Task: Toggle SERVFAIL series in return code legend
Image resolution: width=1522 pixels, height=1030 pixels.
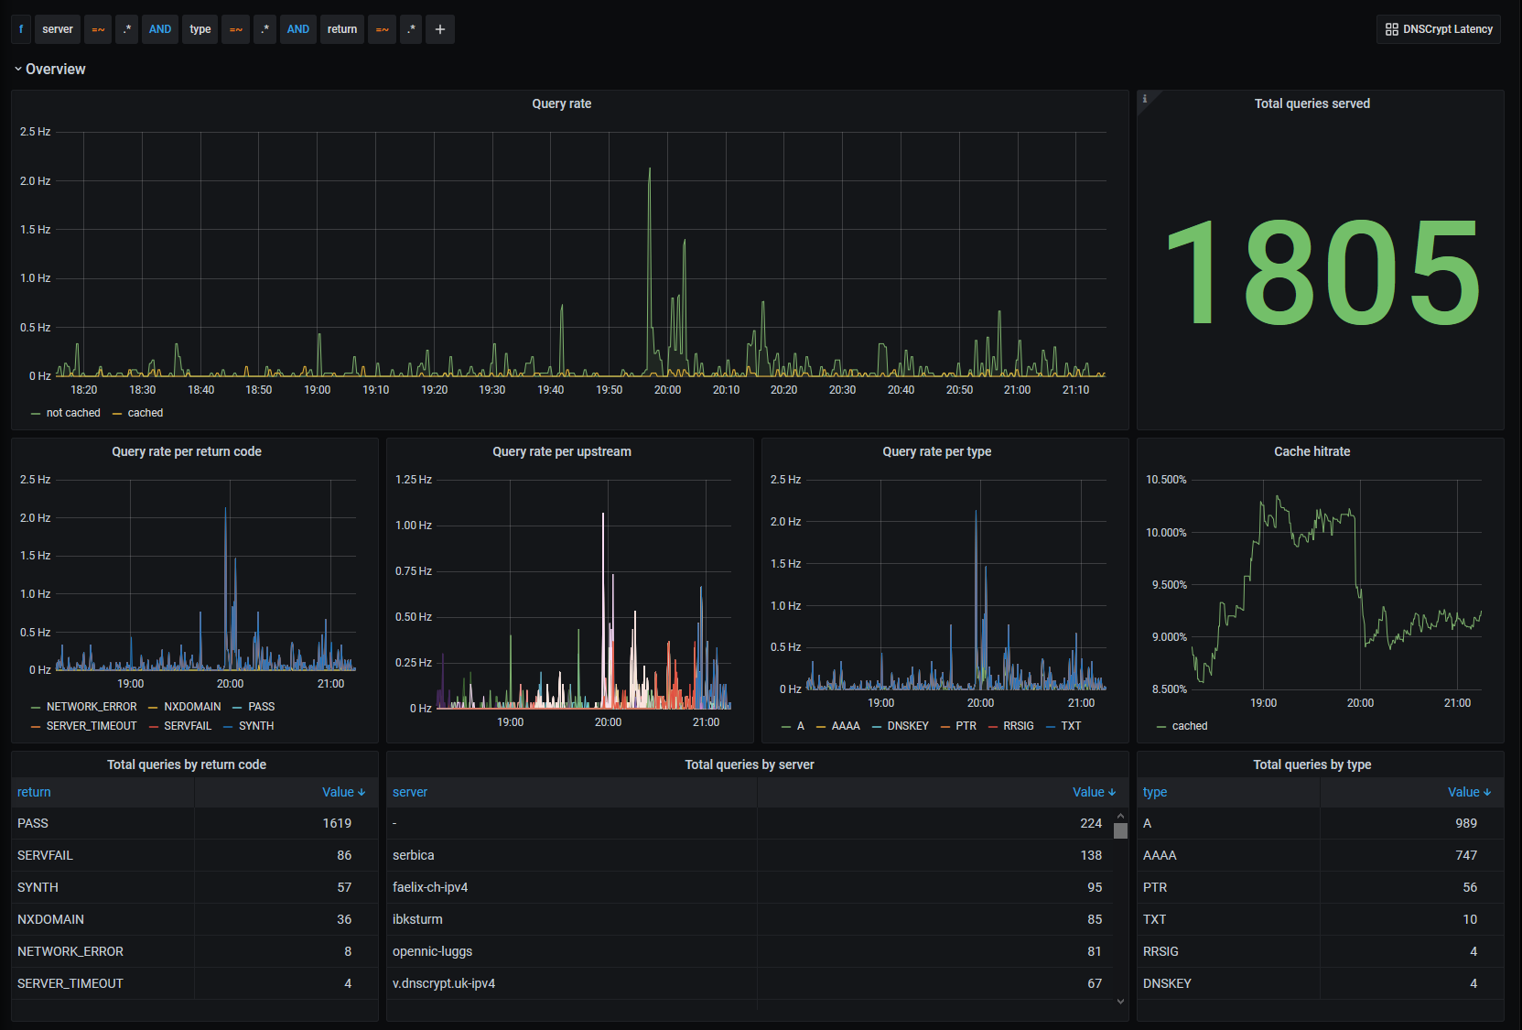Action: (188, 726)
